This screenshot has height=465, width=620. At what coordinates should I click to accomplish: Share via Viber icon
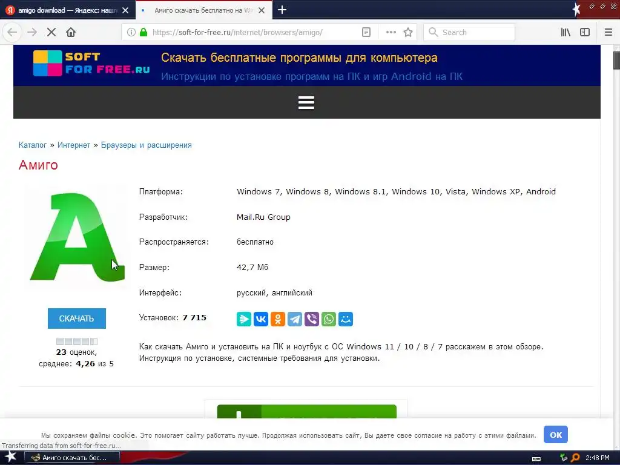[312, 319]
